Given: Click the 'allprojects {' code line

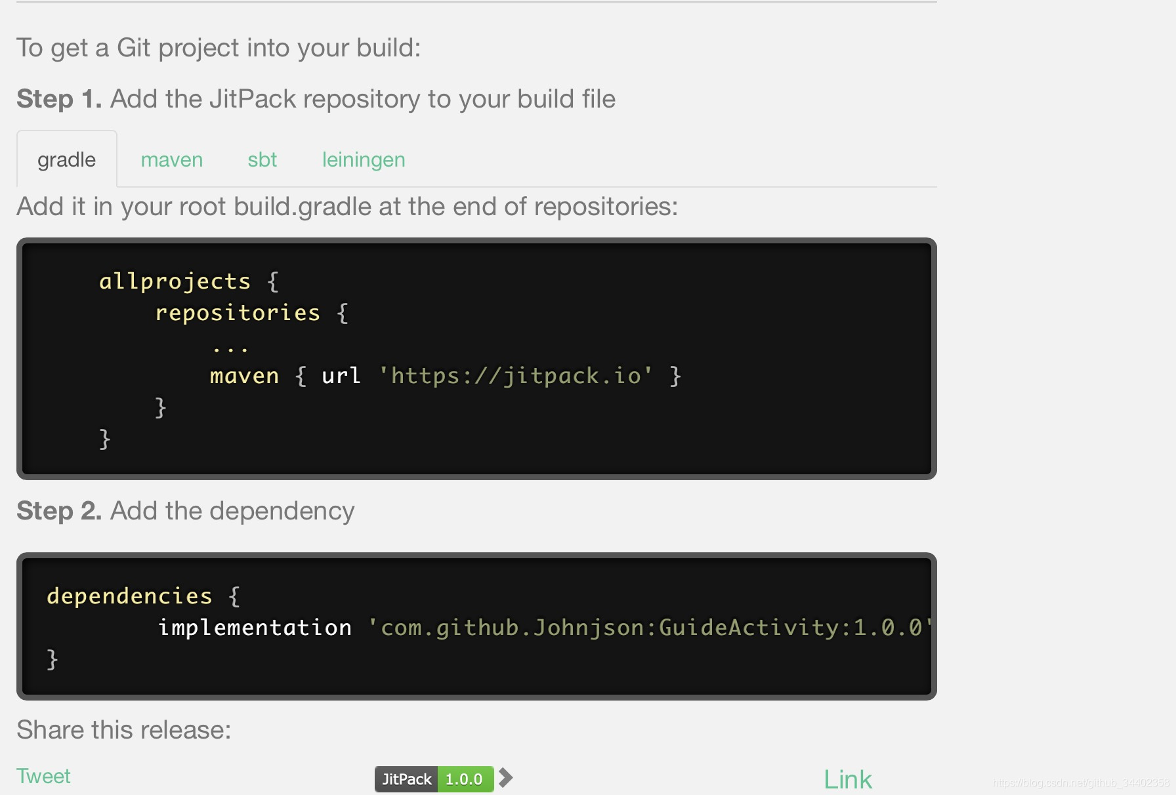Looking at the screenshot, I should pos(189,281).
